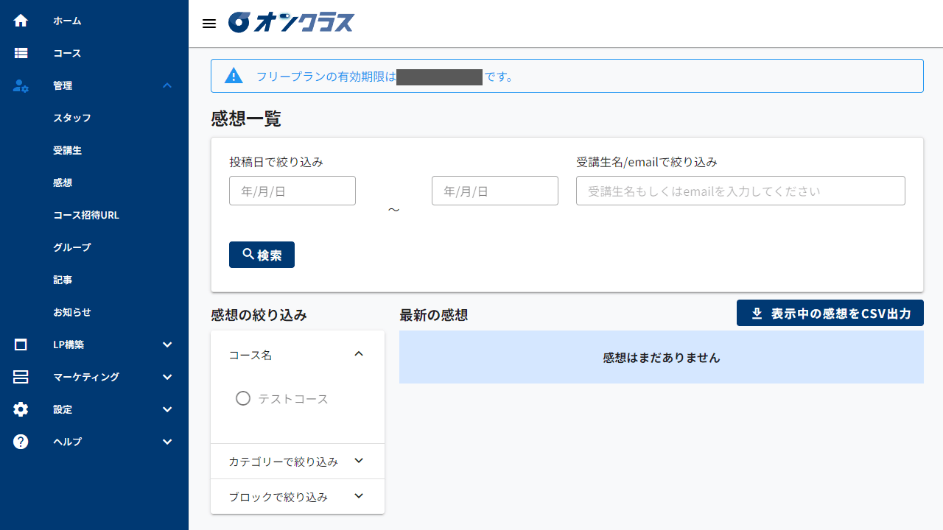Expand ブロックで絞り込み section
This screenshot has width=943, height=530.
tap(359, 496)
